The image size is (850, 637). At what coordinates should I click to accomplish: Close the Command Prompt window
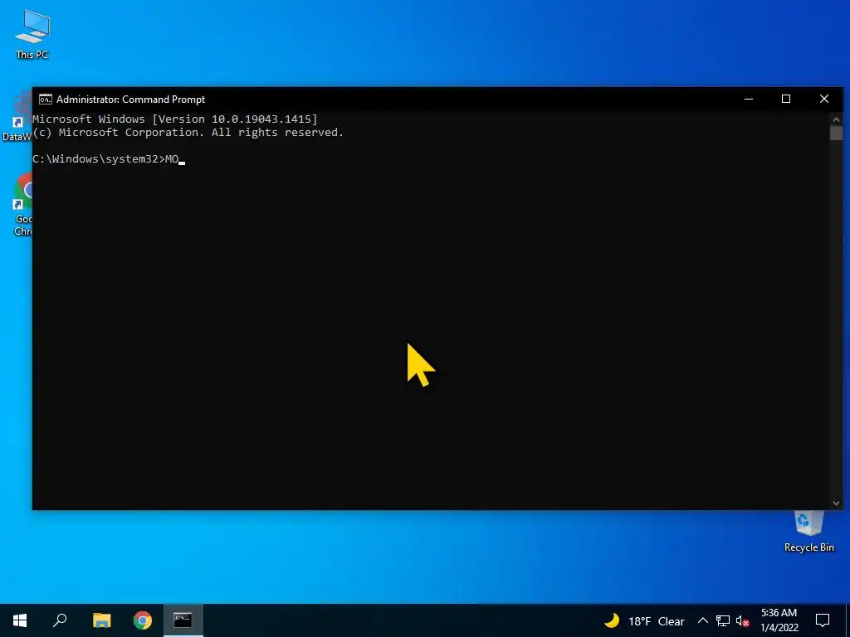(824, 100)
